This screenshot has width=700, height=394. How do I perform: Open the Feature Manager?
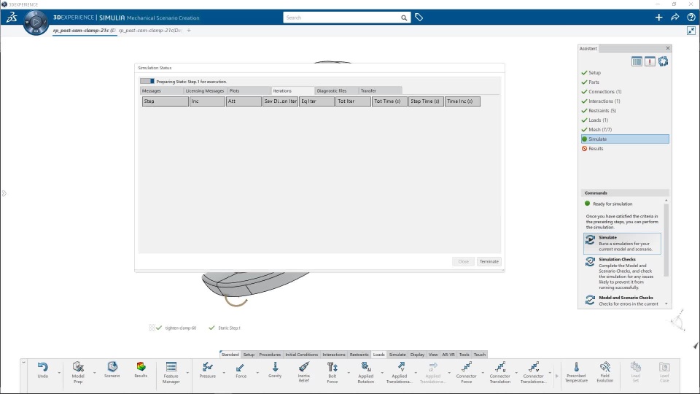pyautogui.click(x=171, y=372)
